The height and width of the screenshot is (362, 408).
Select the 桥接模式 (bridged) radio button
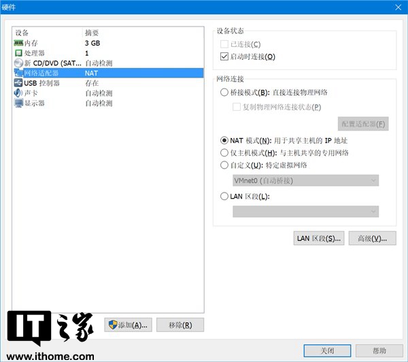coord(225,93)
